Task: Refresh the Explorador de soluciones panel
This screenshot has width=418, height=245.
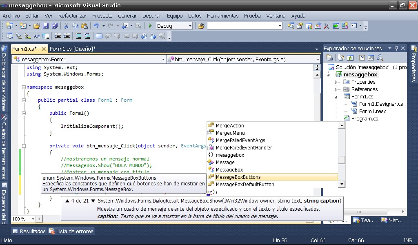Action: tap(351, 57)
